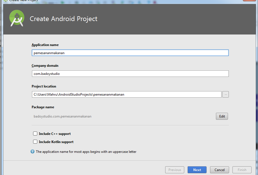Click the blue info icon beside the hint
Viewport: 258px width, 175px height.
(33, 152)
